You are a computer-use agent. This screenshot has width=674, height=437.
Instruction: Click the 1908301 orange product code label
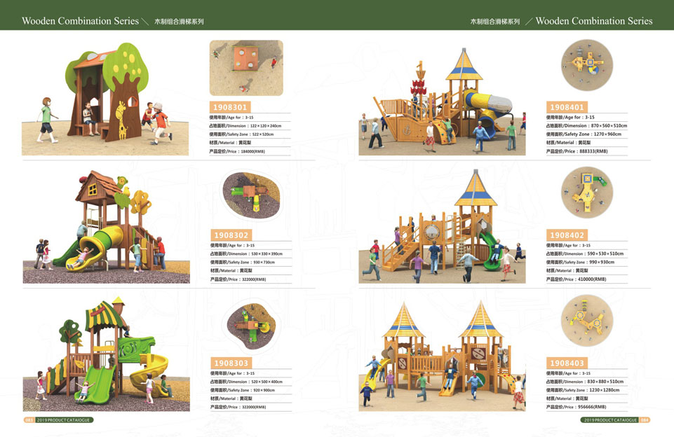coord(230,107)
